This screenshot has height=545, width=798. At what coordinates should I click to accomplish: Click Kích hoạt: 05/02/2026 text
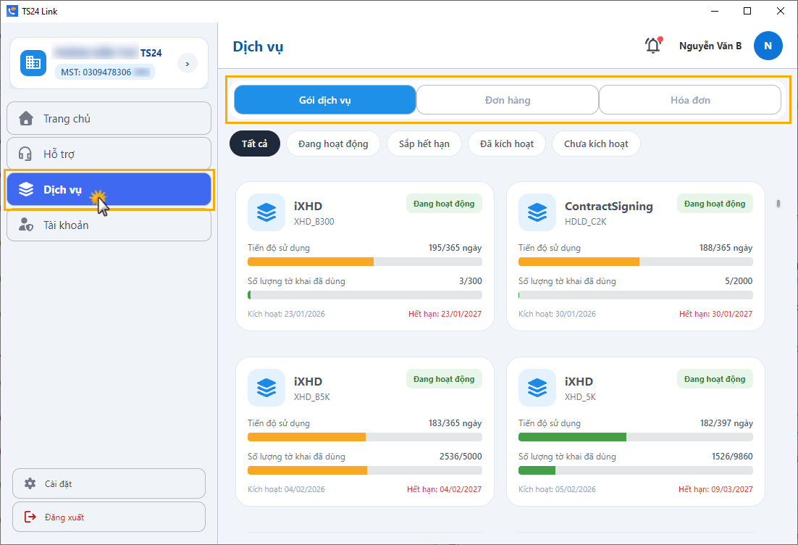[557, 489]
